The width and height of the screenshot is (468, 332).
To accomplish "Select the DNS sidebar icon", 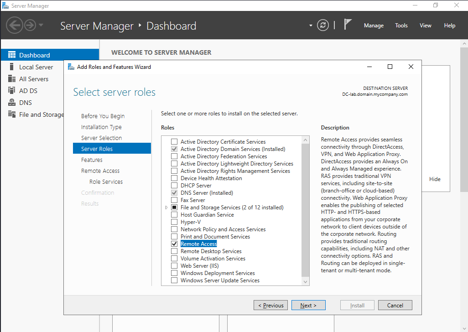I will tap(11, 103).
